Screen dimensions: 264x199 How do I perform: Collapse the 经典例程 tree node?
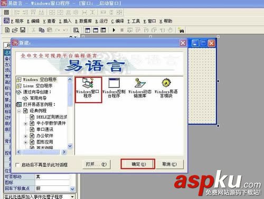19,111
